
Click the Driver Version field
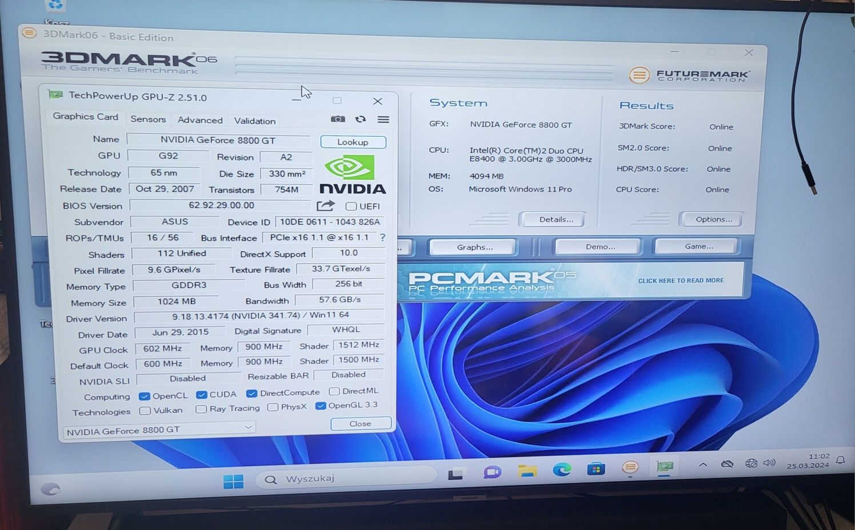pyautogui.click(x=259, y=315)
